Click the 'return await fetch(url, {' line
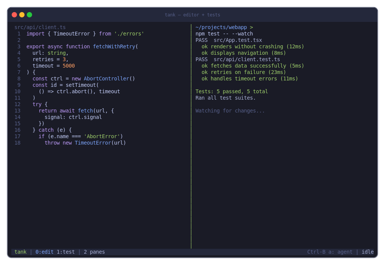Viewport: 385px width, 265px height. [x=76, y=111]
